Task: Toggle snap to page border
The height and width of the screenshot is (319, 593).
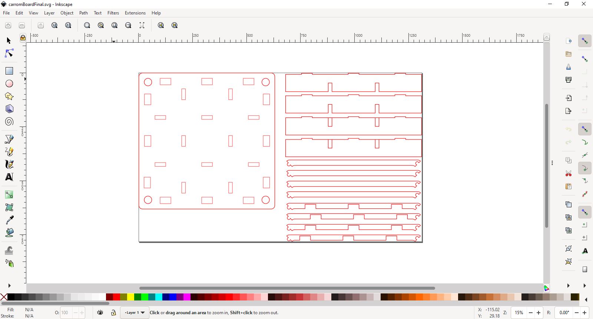Action: coord(585,269)
